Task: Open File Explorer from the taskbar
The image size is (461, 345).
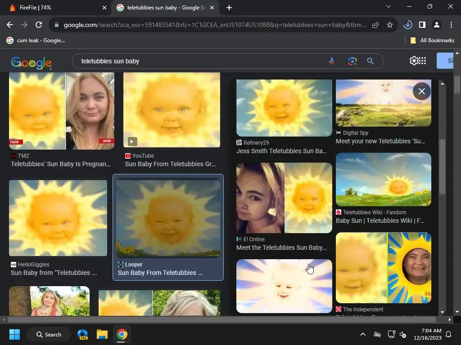Action: [x=102, y=334]
